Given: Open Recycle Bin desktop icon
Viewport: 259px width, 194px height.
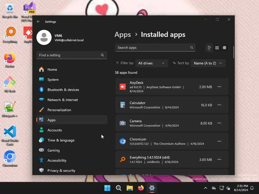Looking at the screenshot, I should point(10,11).
